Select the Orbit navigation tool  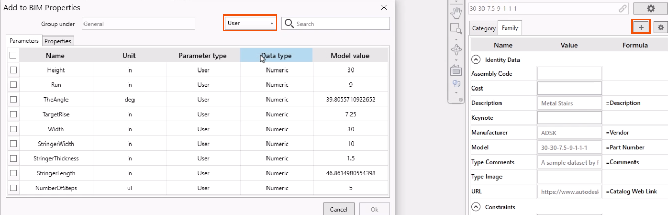point(456,49)
